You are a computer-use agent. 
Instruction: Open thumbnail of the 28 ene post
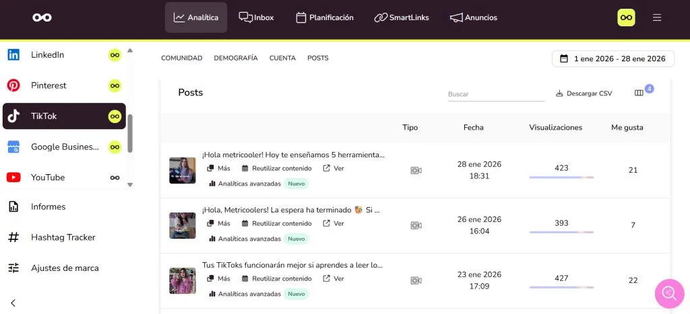pos(183,170)
